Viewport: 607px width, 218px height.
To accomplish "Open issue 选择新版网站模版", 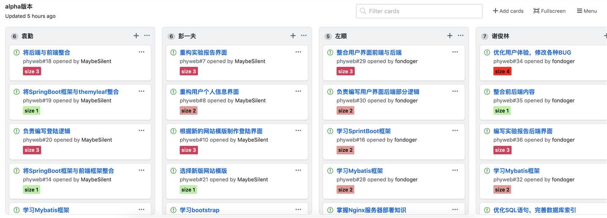I will [203, 171].
